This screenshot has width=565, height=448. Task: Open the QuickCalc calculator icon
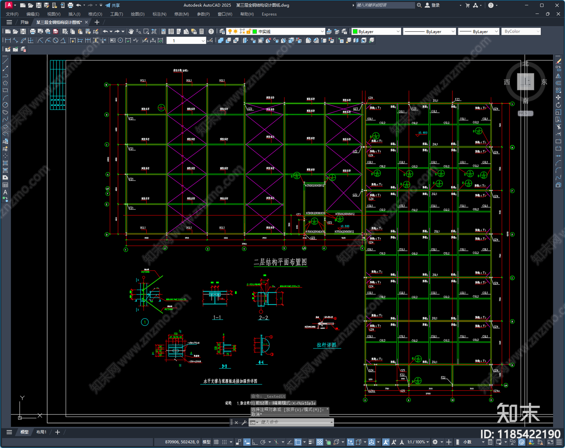[202, 31]
